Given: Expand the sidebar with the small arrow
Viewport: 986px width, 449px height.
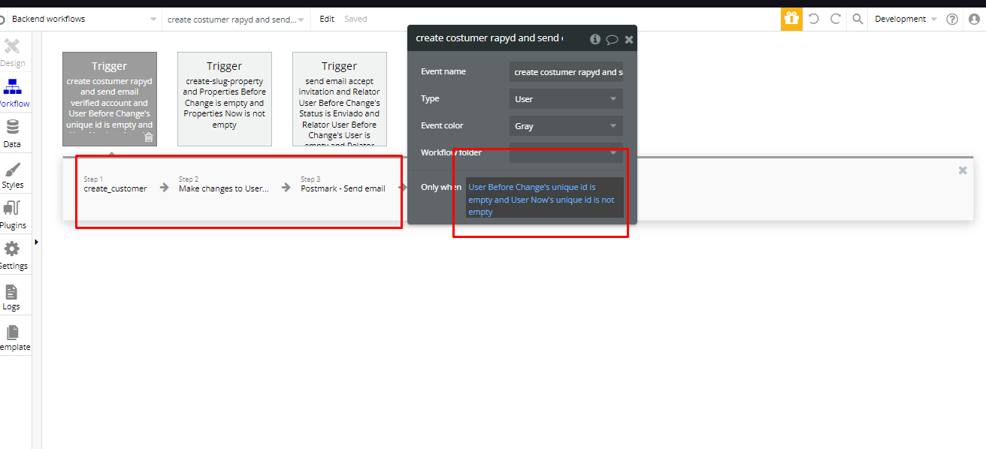Looking at the screenshot, I should [x=36, y=242].
